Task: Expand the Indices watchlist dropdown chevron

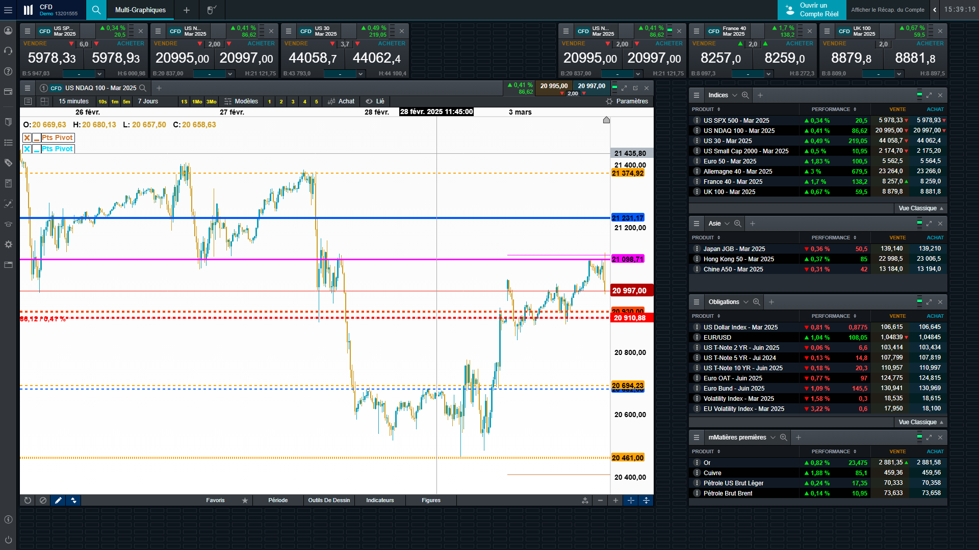Action: point(735,95)
